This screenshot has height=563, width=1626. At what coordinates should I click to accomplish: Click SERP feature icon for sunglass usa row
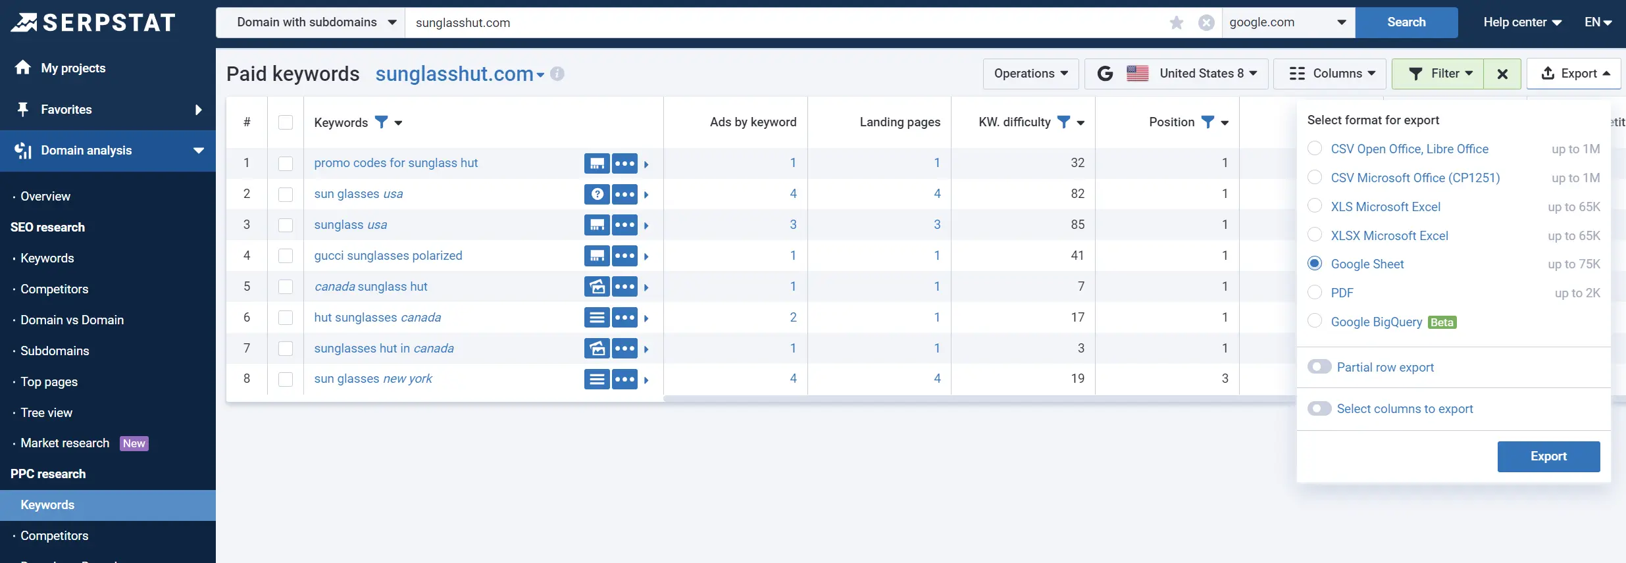point(597,225)
